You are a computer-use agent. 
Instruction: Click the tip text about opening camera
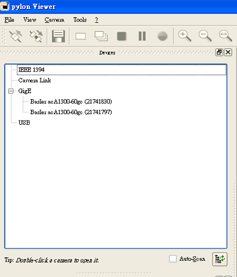click(x=51, y=260)
